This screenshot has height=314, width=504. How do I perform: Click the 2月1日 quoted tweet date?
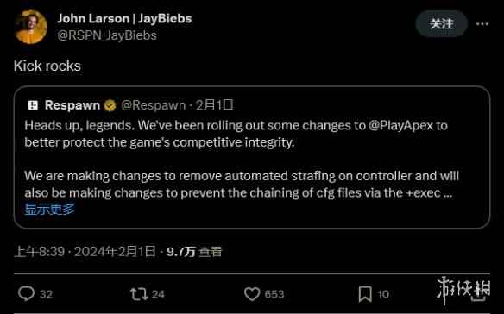[214, 105]
